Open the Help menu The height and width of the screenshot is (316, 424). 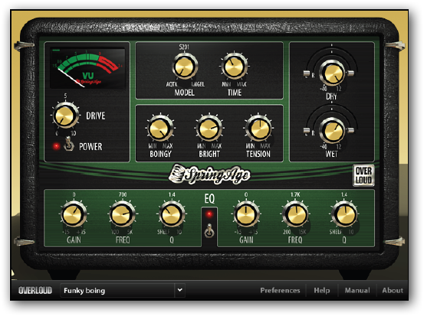322,290
